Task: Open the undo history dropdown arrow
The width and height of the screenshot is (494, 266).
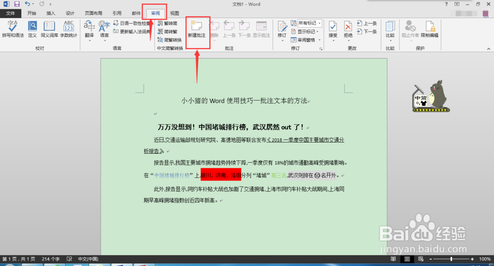Action: pyautogui.click(x=33, y=4)
